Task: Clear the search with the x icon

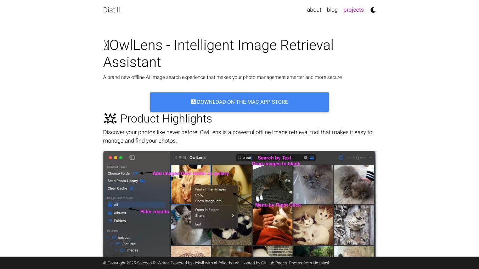Action: click(x=306, y=158)
